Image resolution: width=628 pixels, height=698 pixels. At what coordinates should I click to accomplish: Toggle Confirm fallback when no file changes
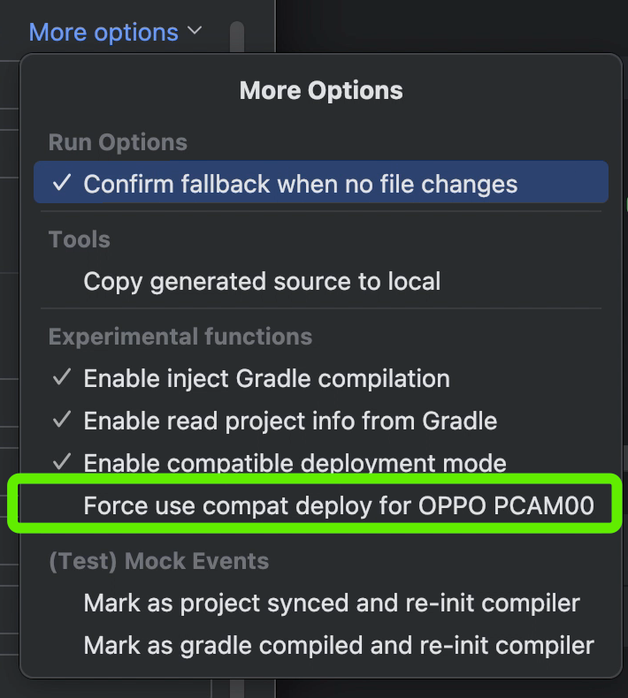[x=321, y=183]
